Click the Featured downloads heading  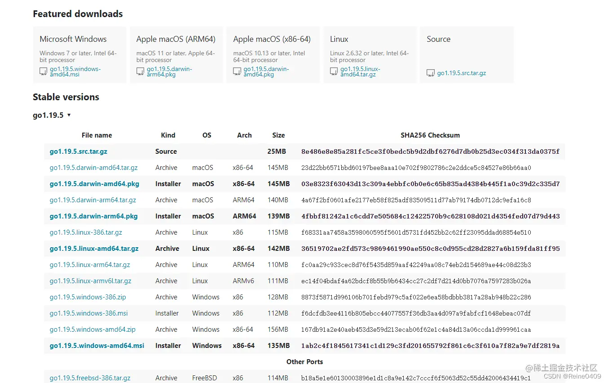78,14
